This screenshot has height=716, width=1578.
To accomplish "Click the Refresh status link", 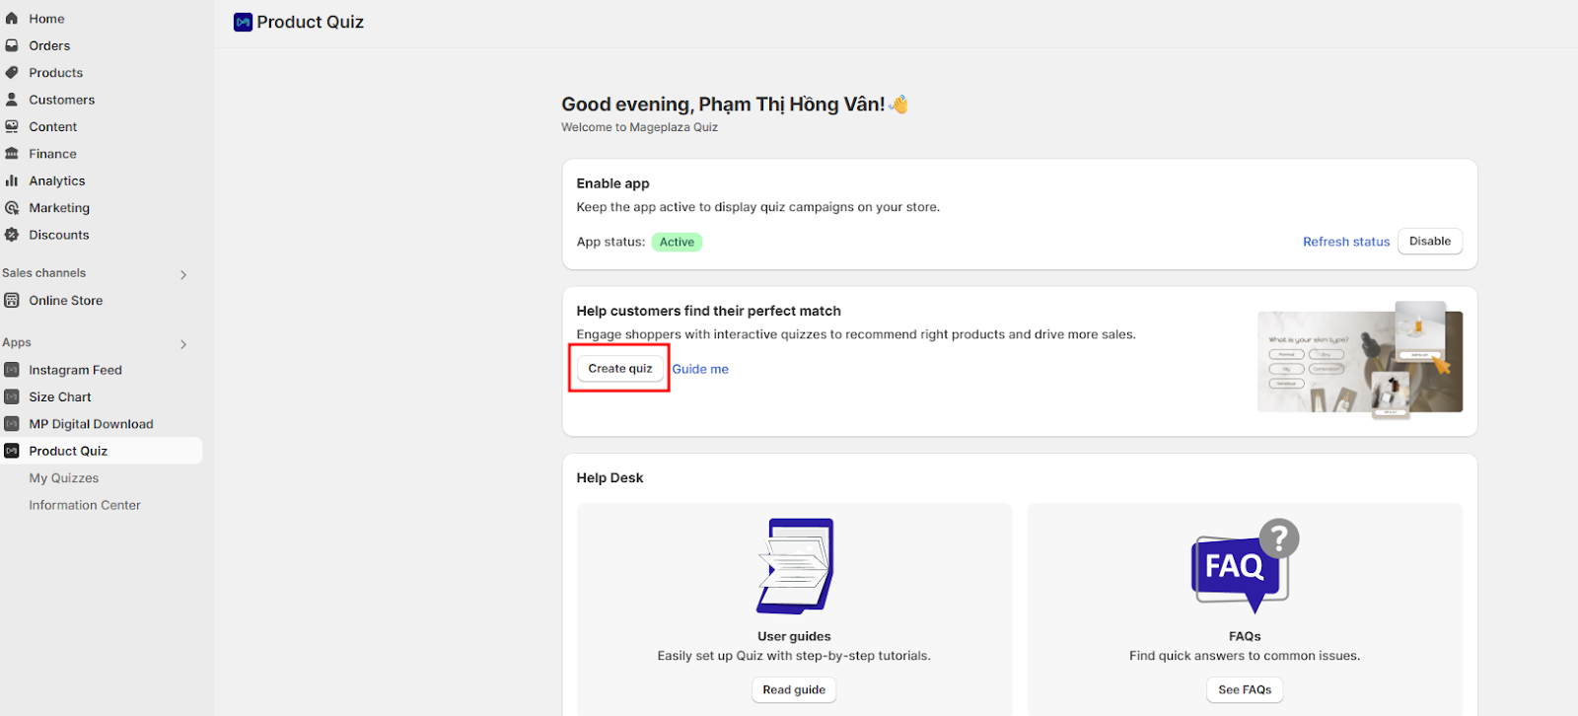I will pos(1345,242).
